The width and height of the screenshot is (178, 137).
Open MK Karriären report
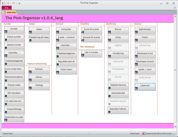[x=14, y=94]
